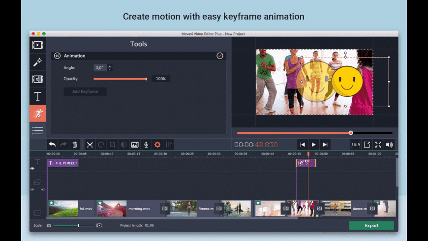Click the video track icon on left
This screenshot has width=428, height=241.
point(37,213)
